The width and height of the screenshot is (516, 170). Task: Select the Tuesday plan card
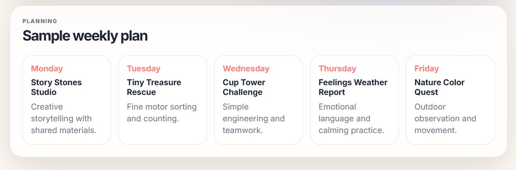click(x=163, y=100)
